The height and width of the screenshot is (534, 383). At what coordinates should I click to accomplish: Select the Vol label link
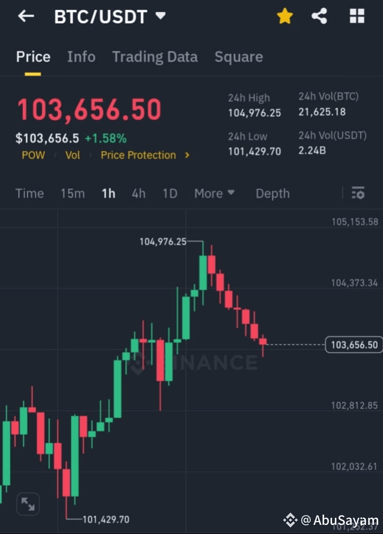(73, 155)
